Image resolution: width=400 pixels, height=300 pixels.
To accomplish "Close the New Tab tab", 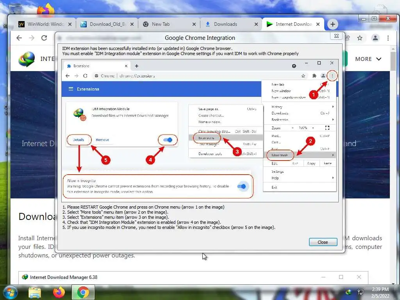I will (x=194, y=24).
